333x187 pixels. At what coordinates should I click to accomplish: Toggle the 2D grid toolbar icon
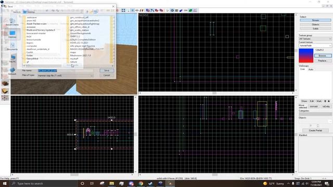[132, 10]
